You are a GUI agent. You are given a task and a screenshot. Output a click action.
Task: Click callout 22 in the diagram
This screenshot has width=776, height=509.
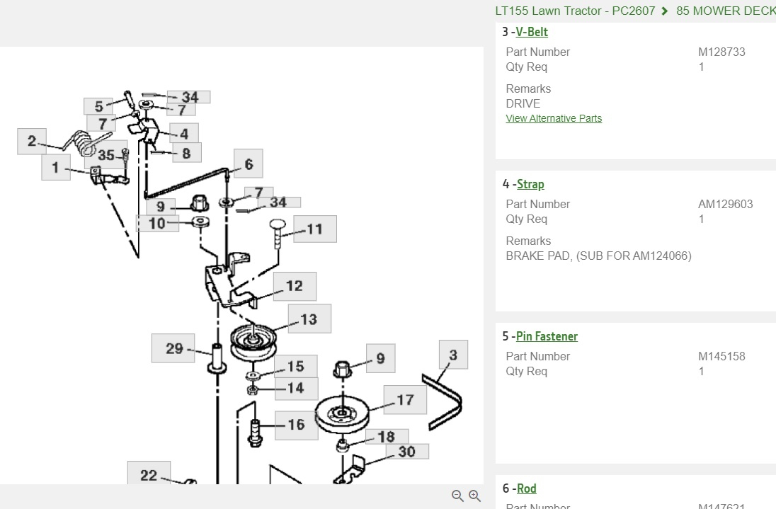pyautogui.click(x=149, y=474)
